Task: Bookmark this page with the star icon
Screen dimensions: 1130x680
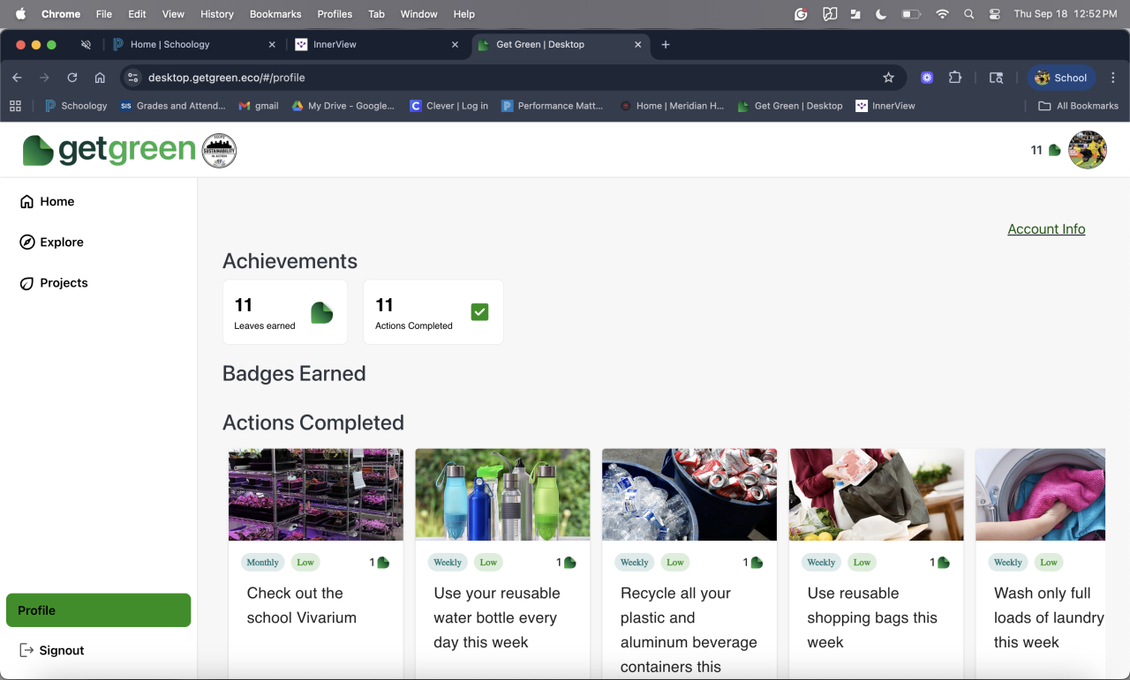Action: tap(888, 78)
